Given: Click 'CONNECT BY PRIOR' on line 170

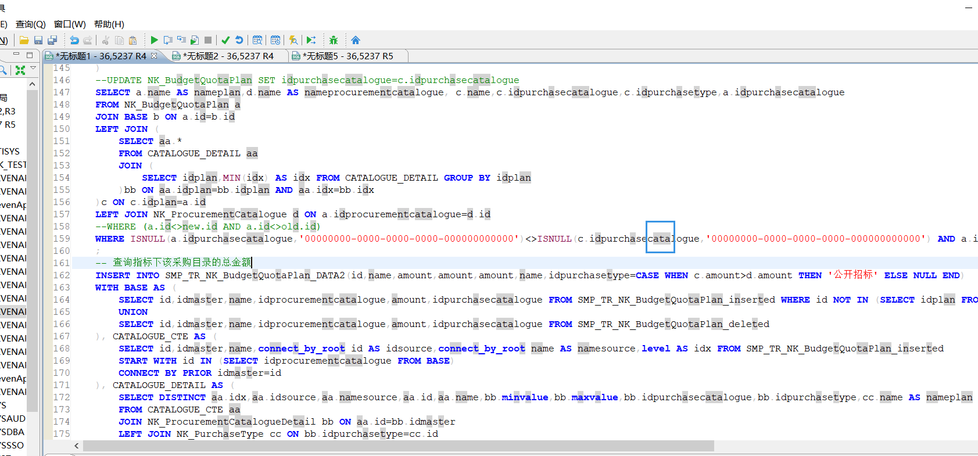Looking at the screenshot, I should (165, 373).
